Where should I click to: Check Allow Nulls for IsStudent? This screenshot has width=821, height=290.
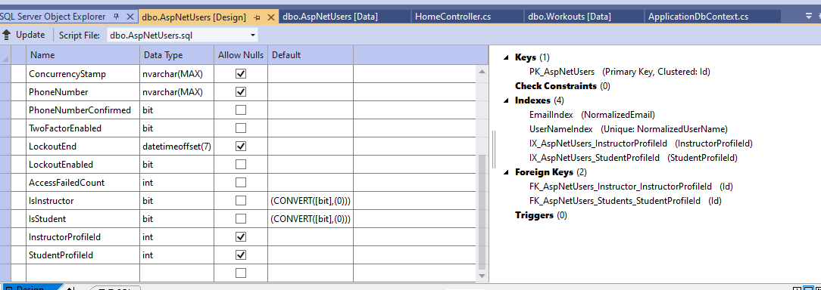(241, 219)
